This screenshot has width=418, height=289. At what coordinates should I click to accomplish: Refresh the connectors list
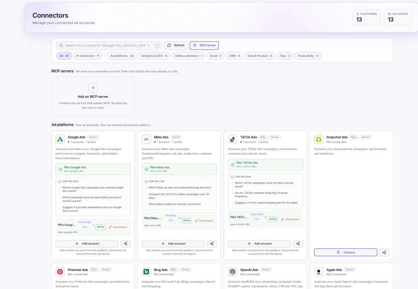coord(176,46)
